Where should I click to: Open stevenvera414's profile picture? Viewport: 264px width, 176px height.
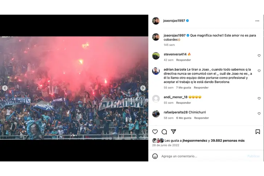click(156, 56)
